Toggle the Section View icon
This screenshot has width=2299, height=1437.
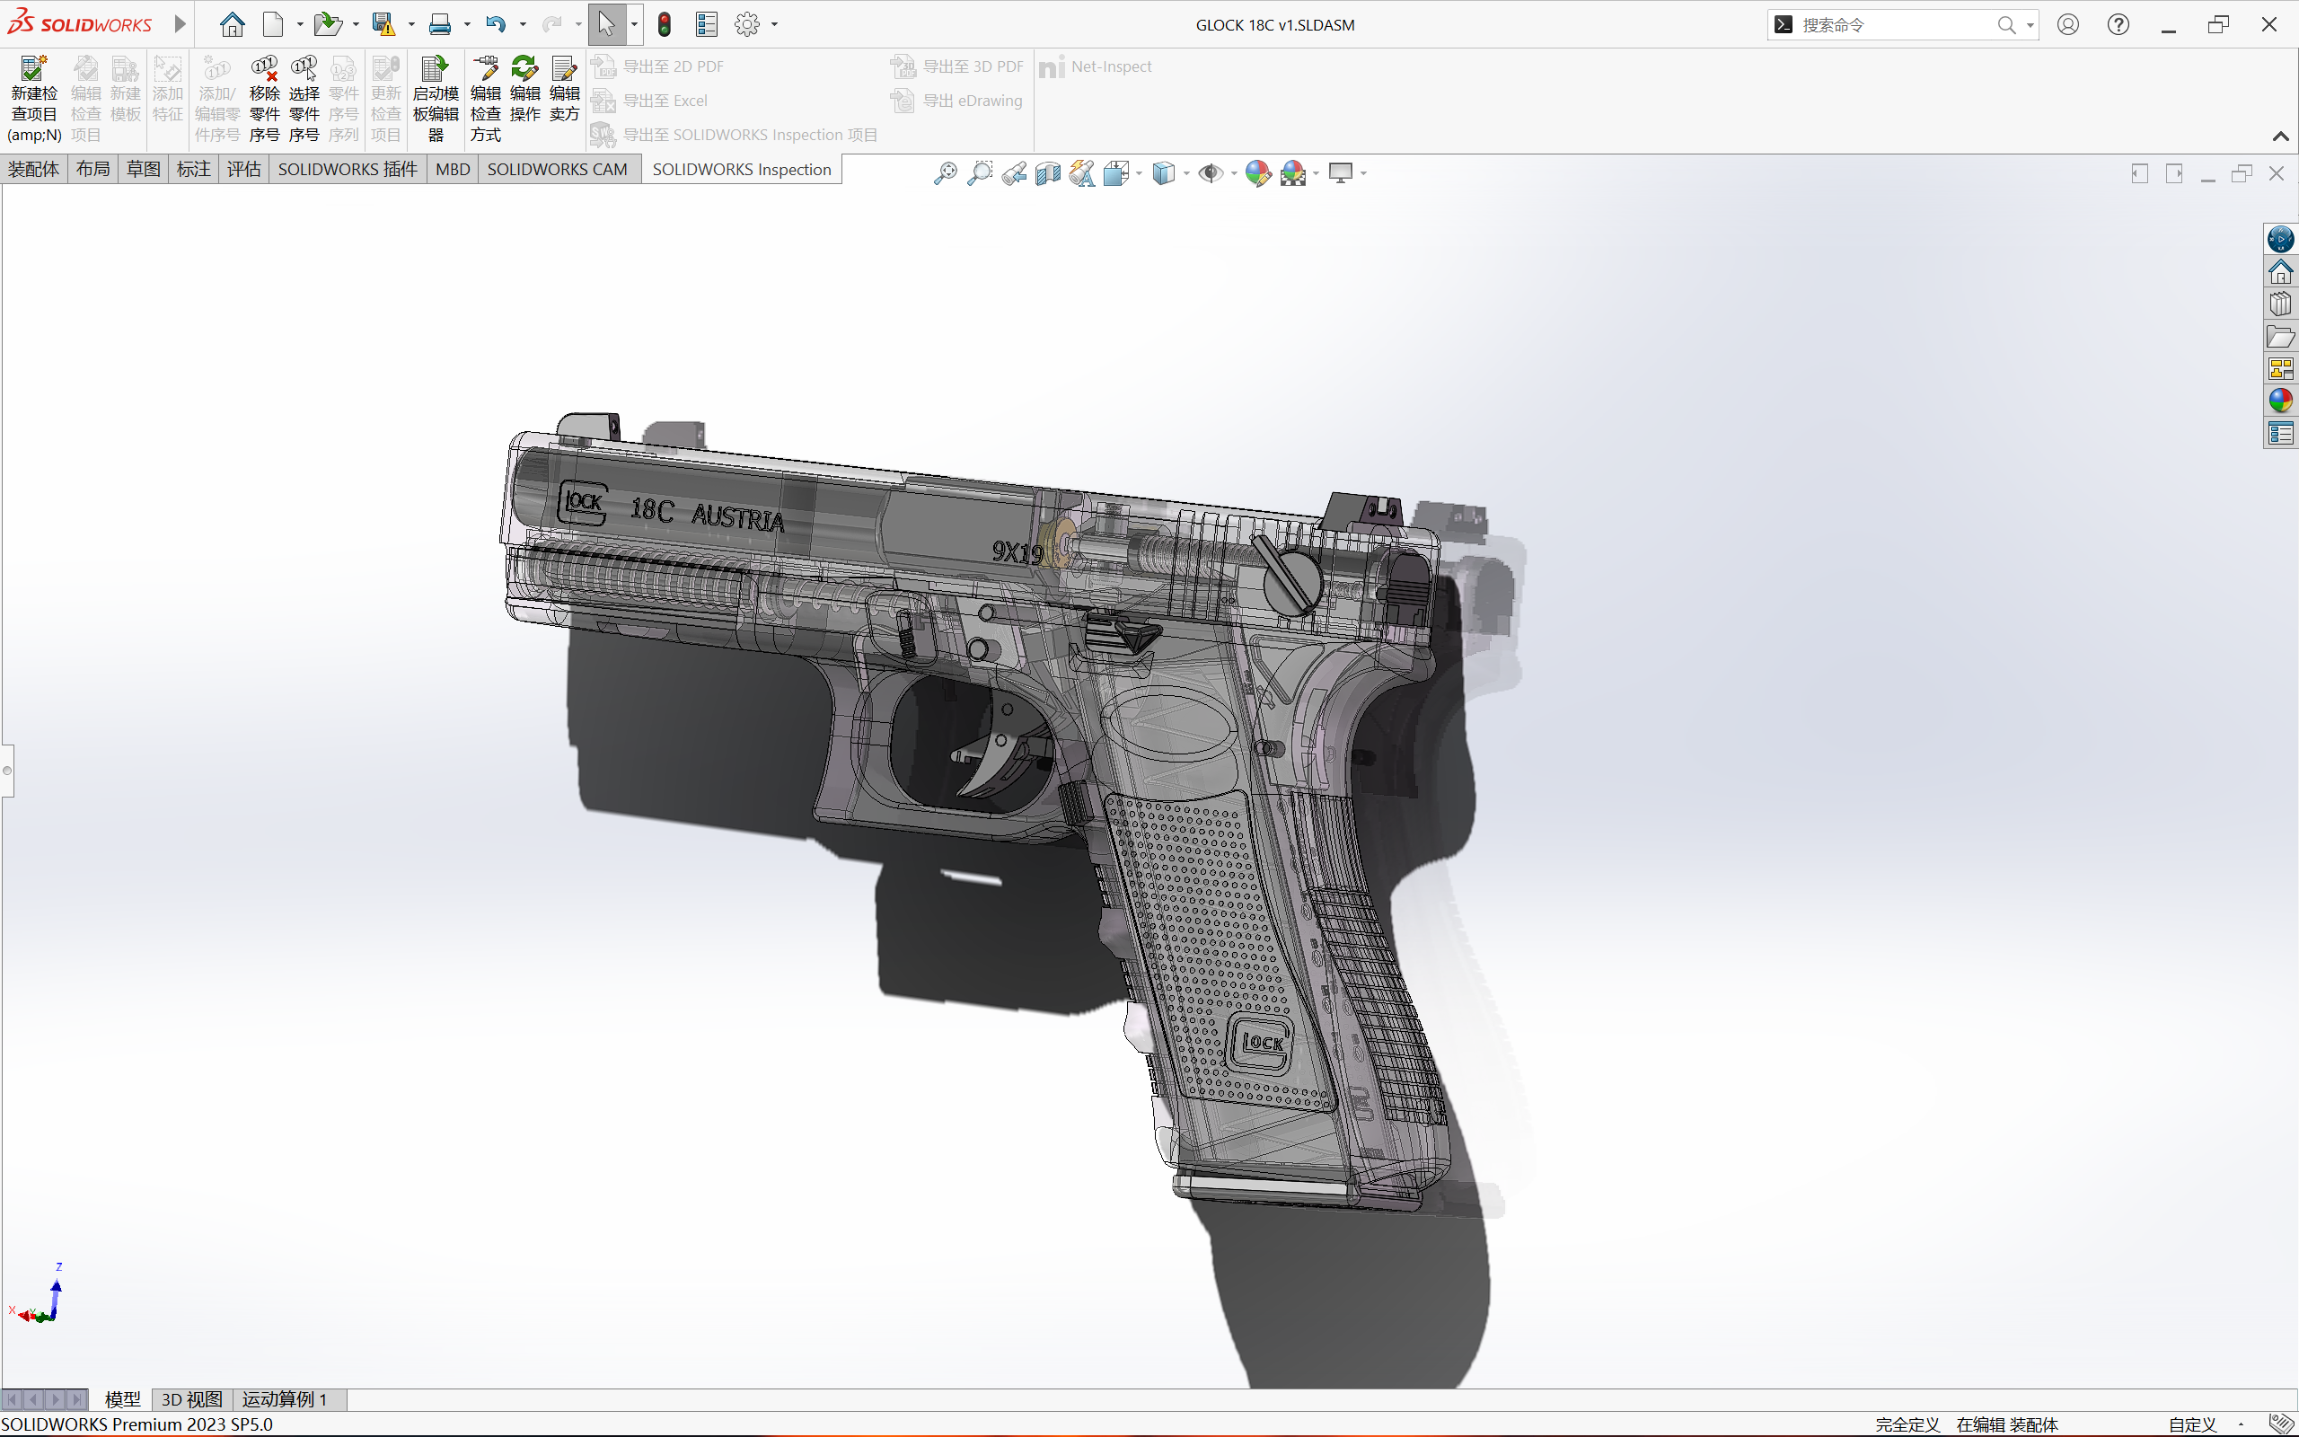[x=1048, y=173]
